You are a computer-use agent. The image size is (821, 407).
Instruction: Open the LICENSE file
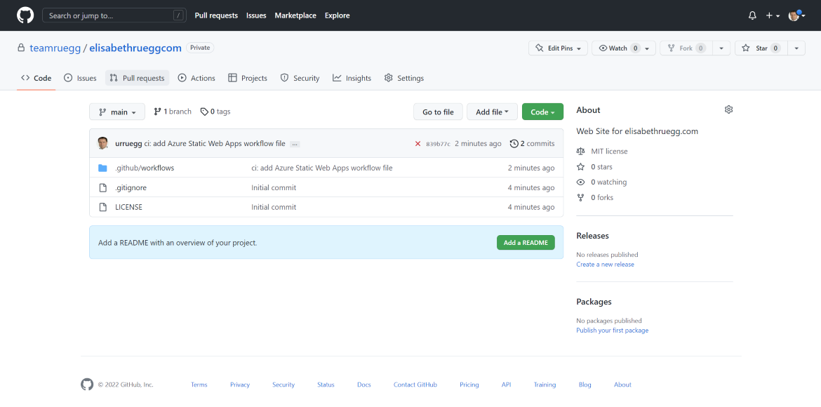[129, 207]
